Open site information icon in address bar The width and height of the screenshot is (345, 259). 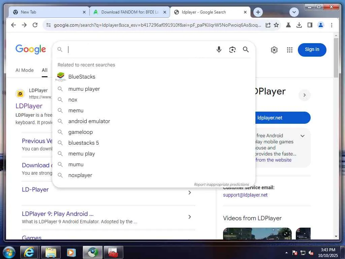[x=49, y=25]
